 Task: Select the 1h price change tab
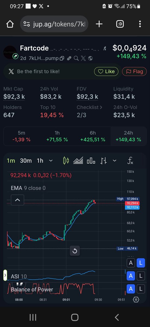57,136
